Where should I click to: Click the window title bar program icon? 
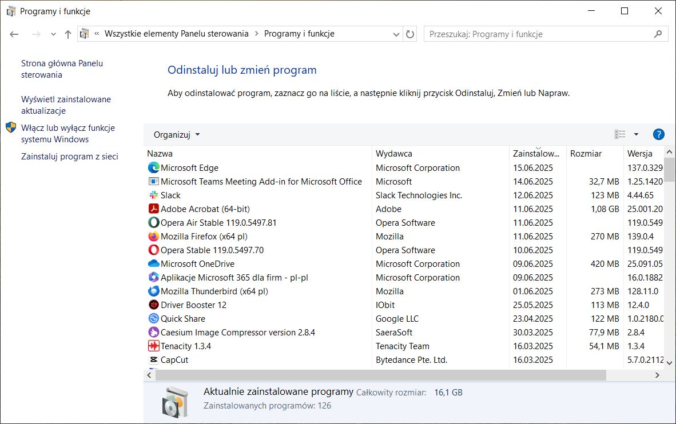11,11
